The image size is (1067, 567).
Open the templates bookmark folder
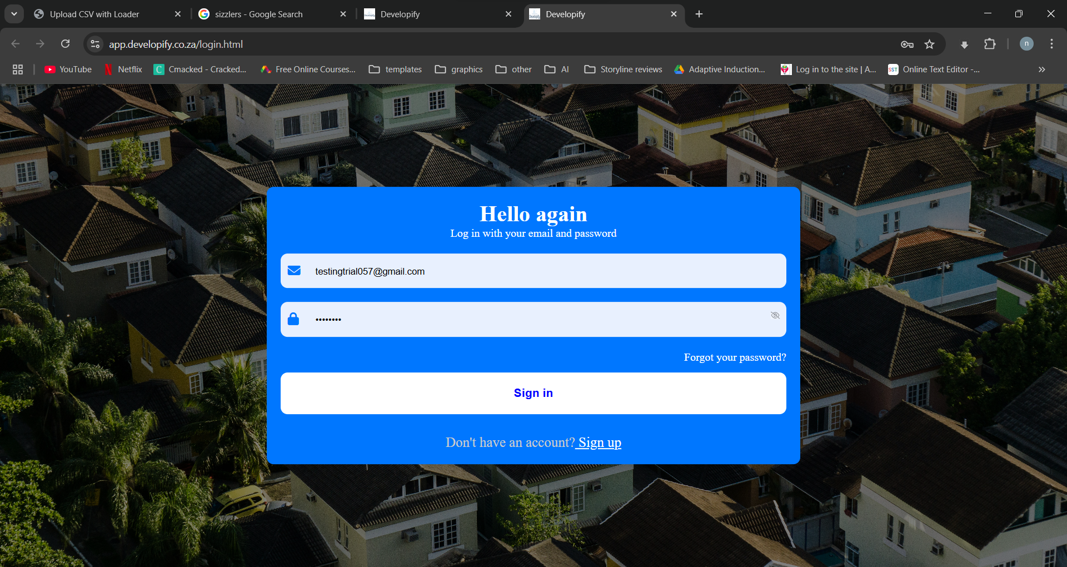(396, 69)
